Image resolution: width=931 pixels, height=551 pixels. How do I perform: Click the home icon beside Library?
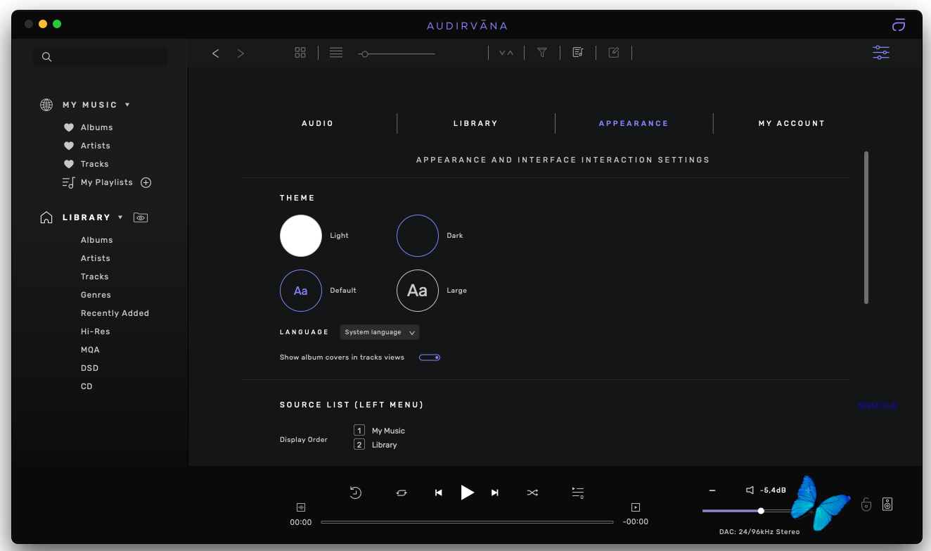tap(46, 217)
